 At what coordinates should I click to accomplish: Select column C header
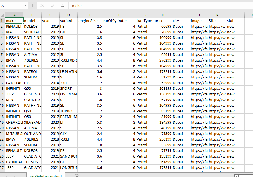(51, 15)
